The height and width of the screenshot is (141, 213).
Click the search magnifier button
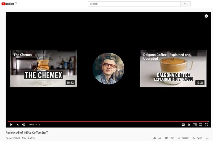coord(185,4)
